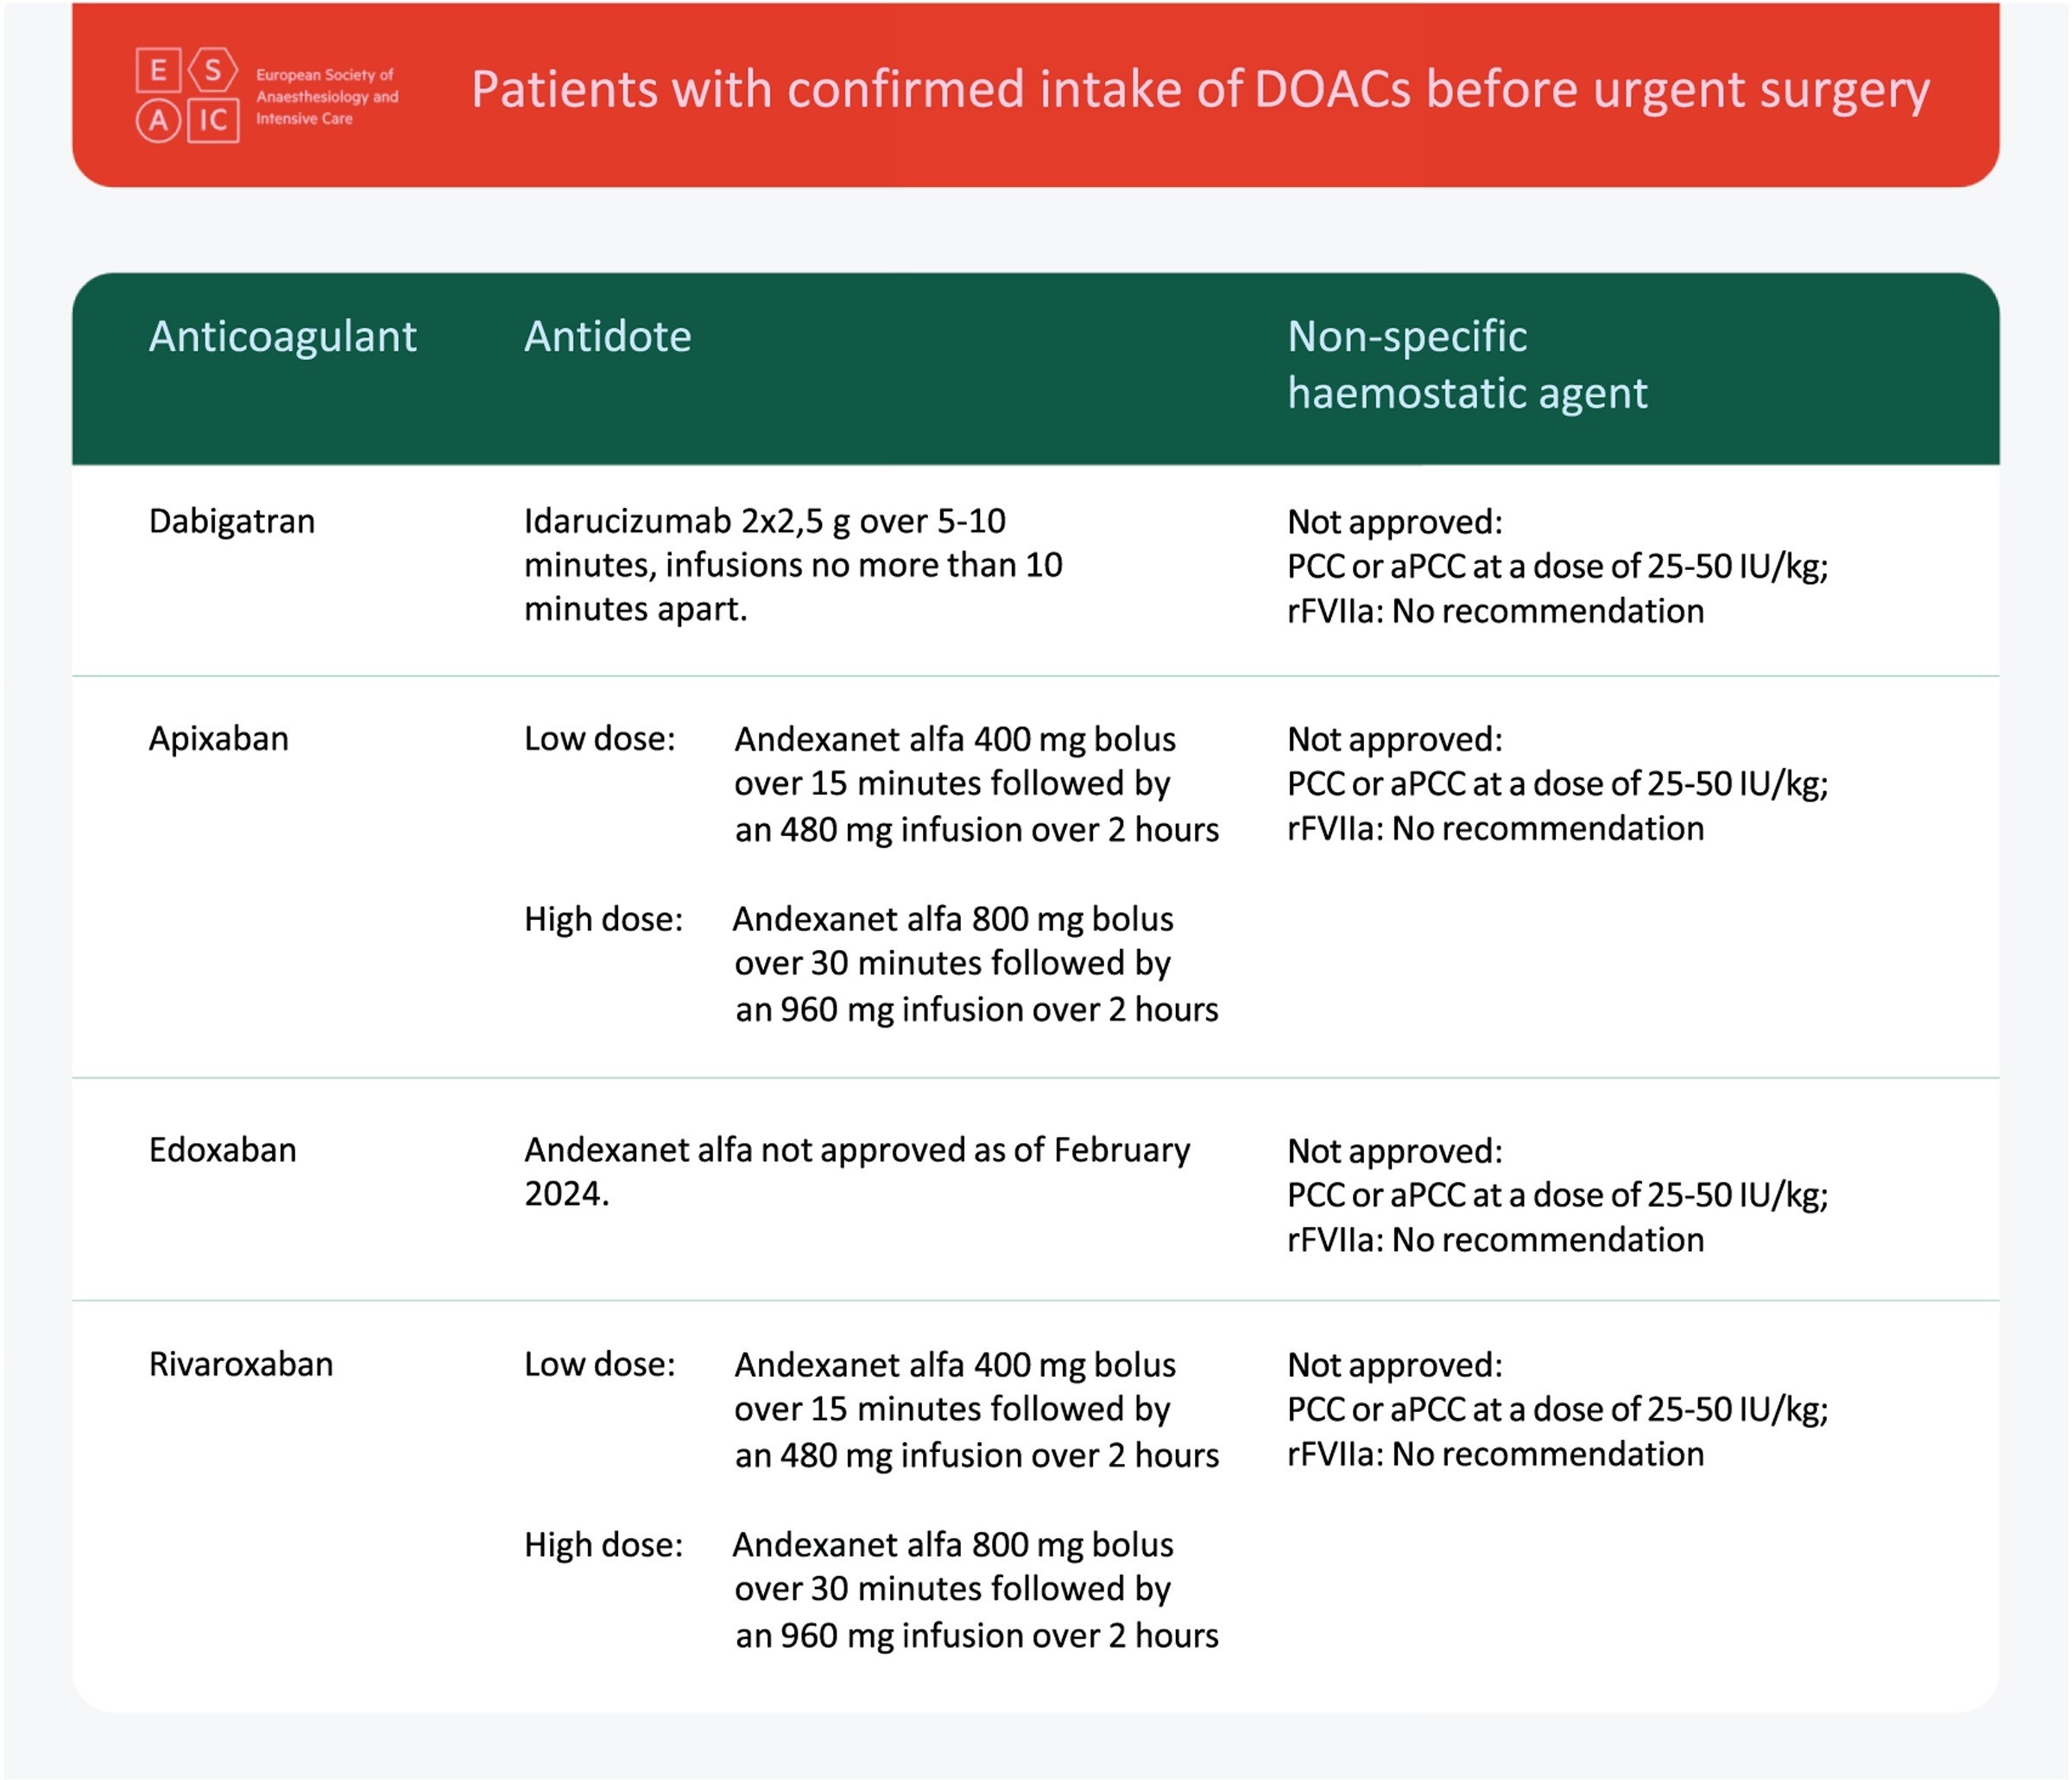Click the 'S' hexagon in the logo

(x=213, y=70)
